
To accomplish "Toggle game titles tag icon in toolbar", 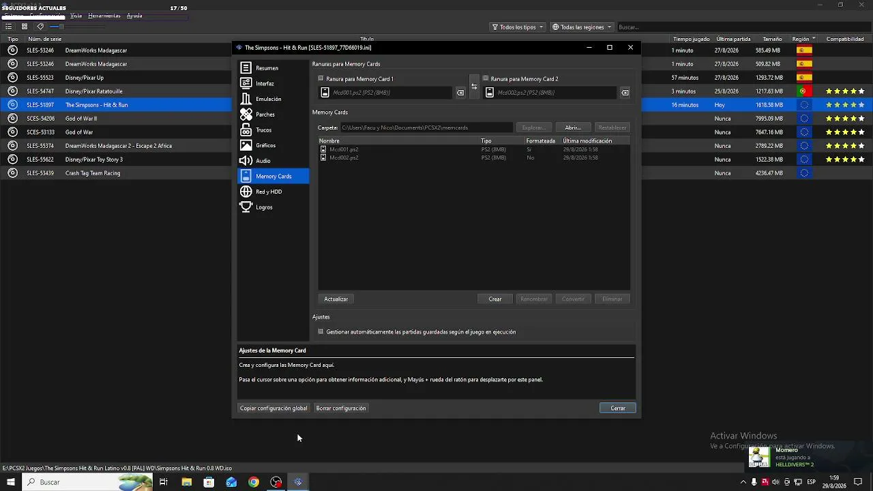I will [x=40, y=27].
